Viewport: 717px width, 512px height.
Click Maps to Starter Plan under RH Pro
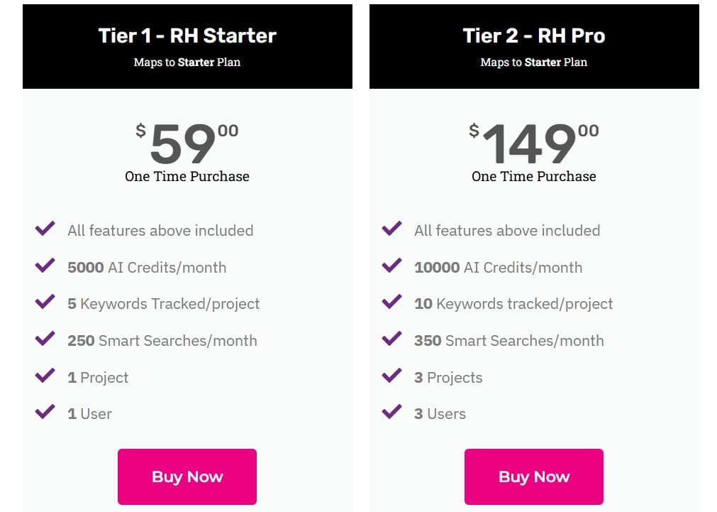(x=533, y=62)
